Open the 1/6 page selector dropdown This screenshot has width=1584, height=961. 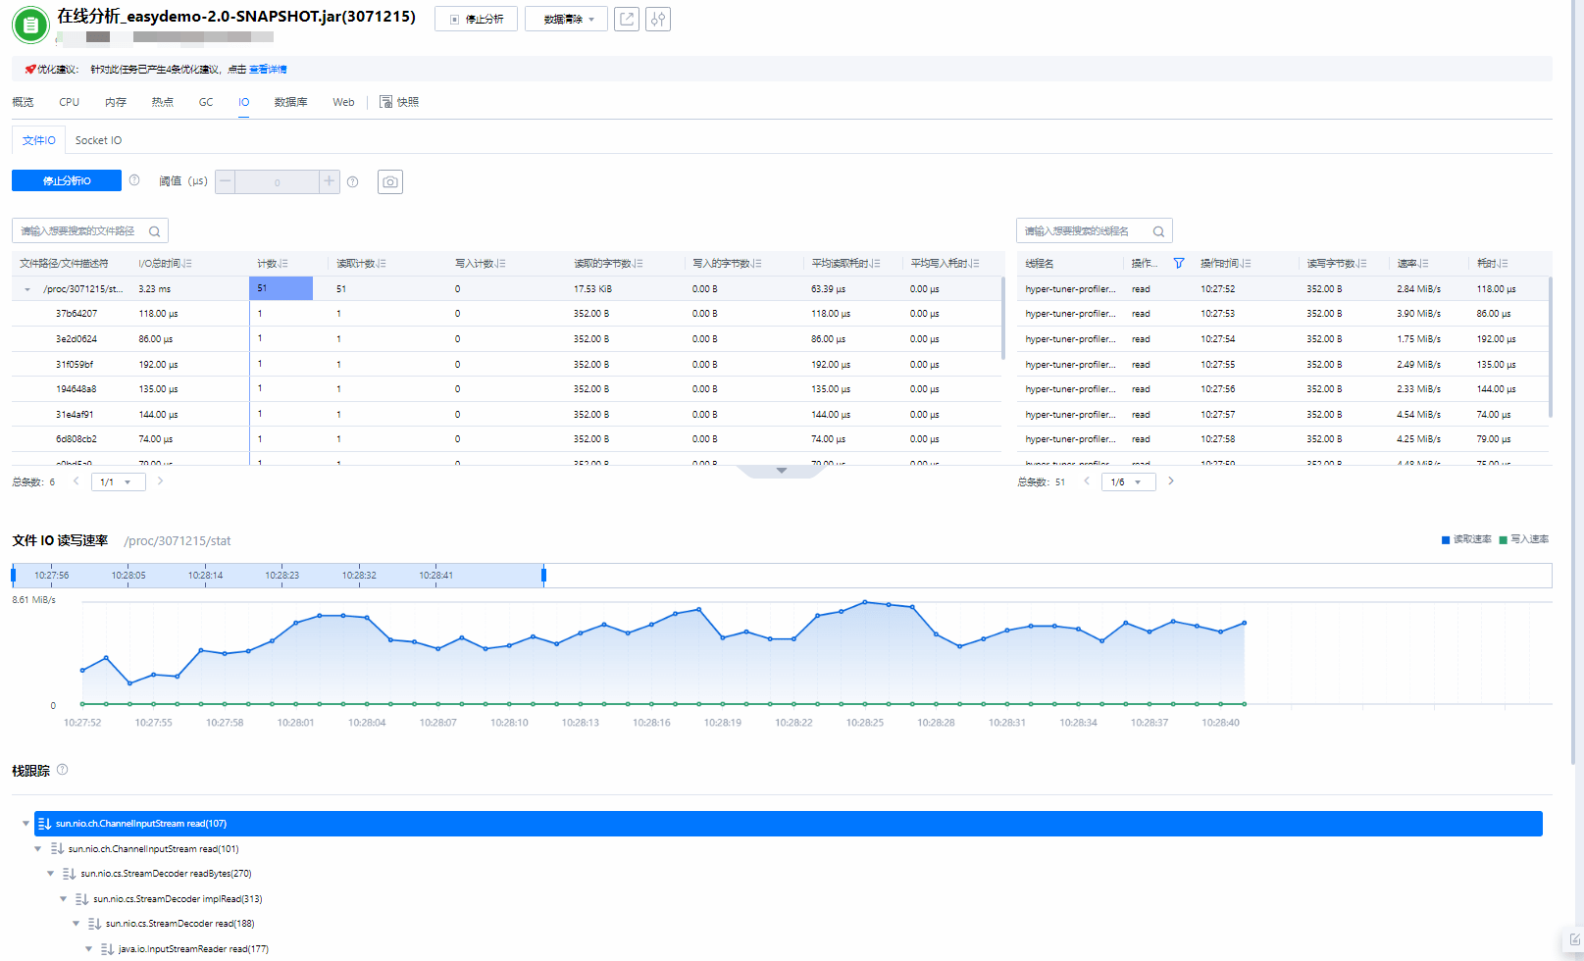(1129, 482)
